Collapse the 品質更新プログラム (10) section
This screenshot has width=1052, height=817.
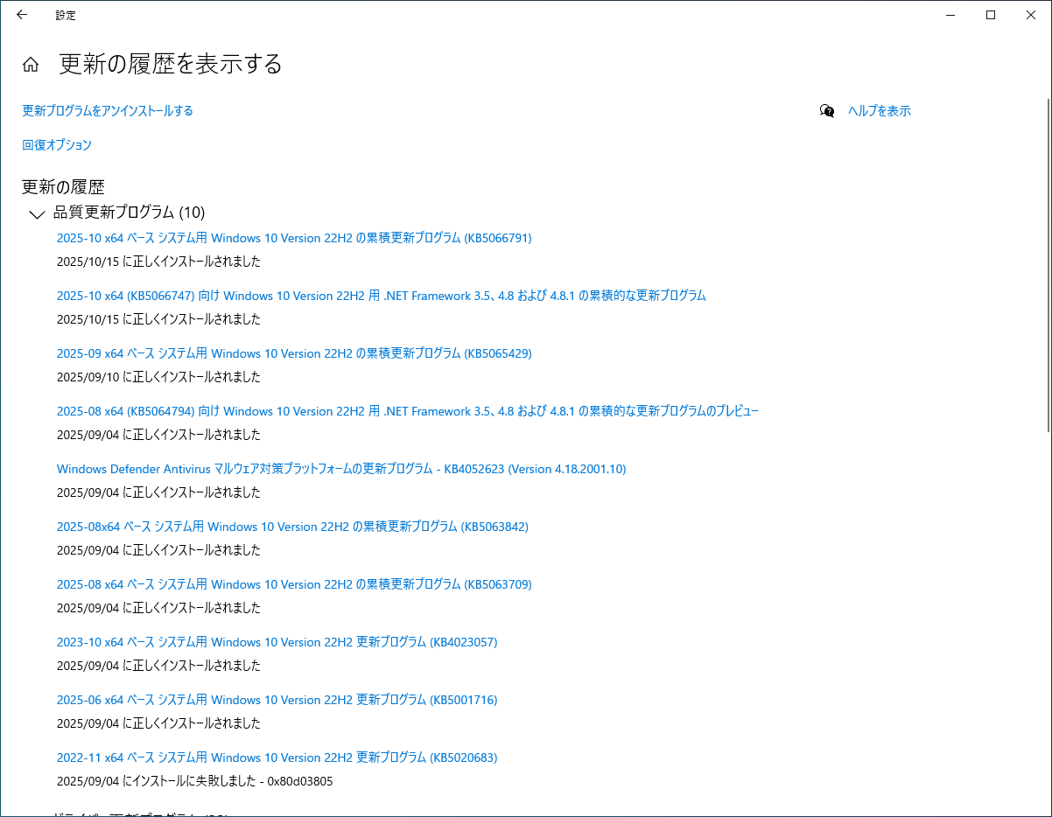tap(37, 213)
